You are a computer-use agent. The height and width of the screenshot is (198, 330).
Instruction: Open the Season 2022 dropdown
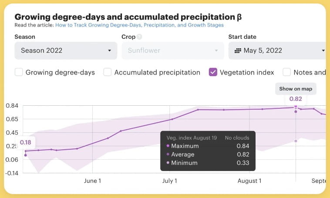66,50
